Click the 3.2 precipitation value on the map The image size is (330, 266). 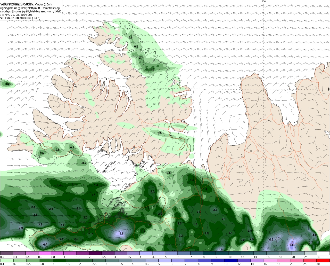40,224
